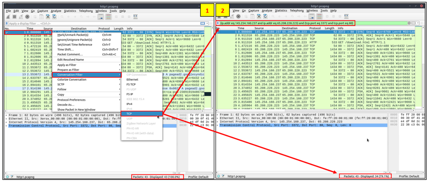The image size is (428, 182).
Task: Select Mark/Unmark Packet(s) menu entry
Action: tap(87, 35)
